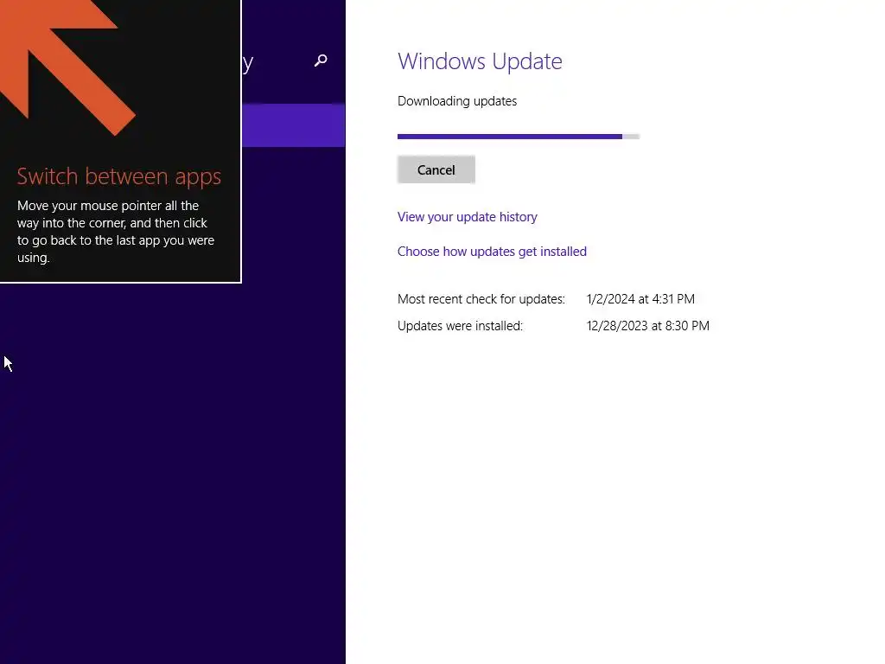Click the Downloading updates status text
Image resolution: width=885 pixels, height=664 pixels.
[456, 101]
